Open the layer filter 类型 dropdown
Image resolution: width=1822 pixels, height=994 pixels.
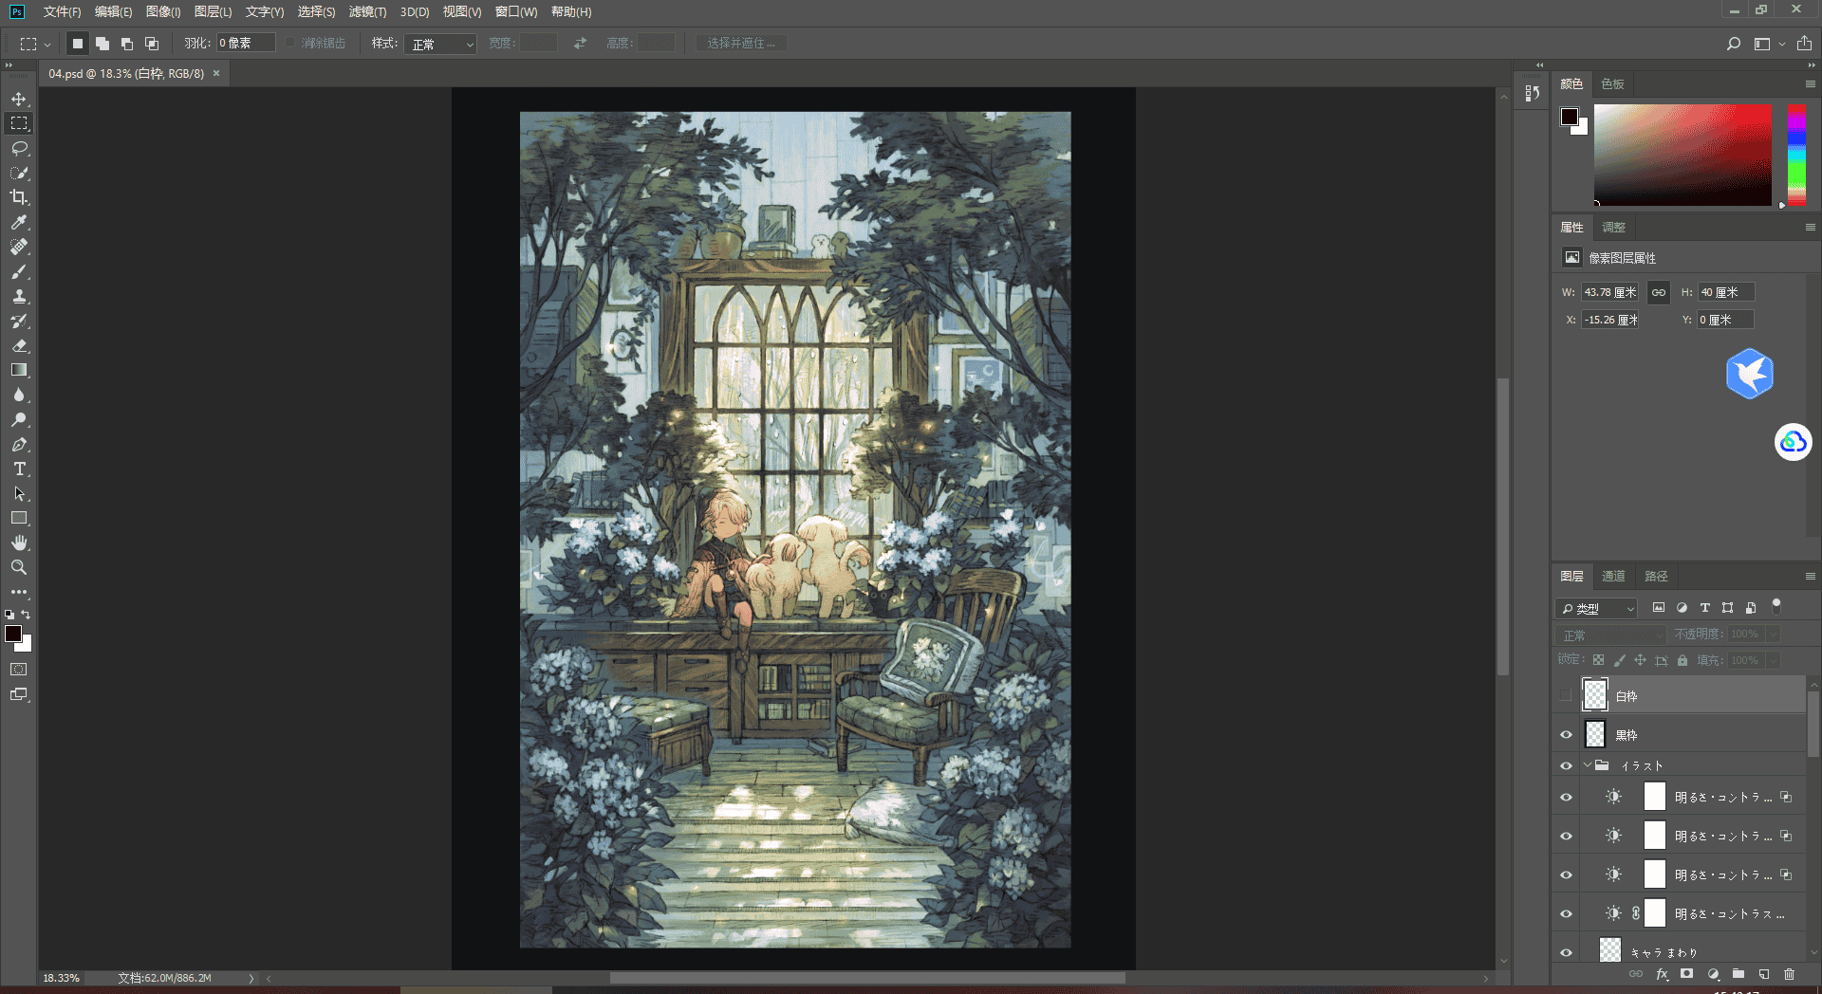point(1597,608)
